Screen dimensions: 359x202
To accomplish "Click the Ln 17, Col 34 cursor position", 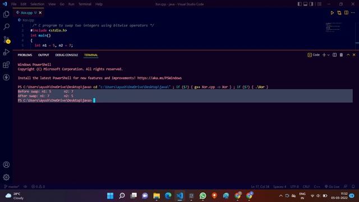I will (260, 187).
